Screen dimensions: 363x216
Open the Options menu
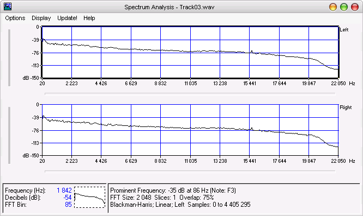(15, 18)
